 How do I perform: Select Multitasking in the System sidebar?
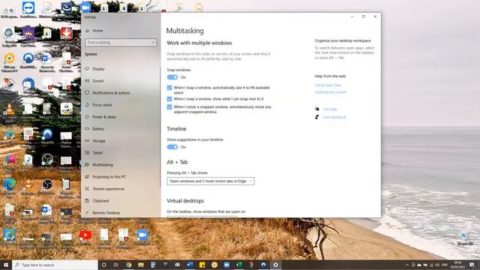tap(103, 165)
